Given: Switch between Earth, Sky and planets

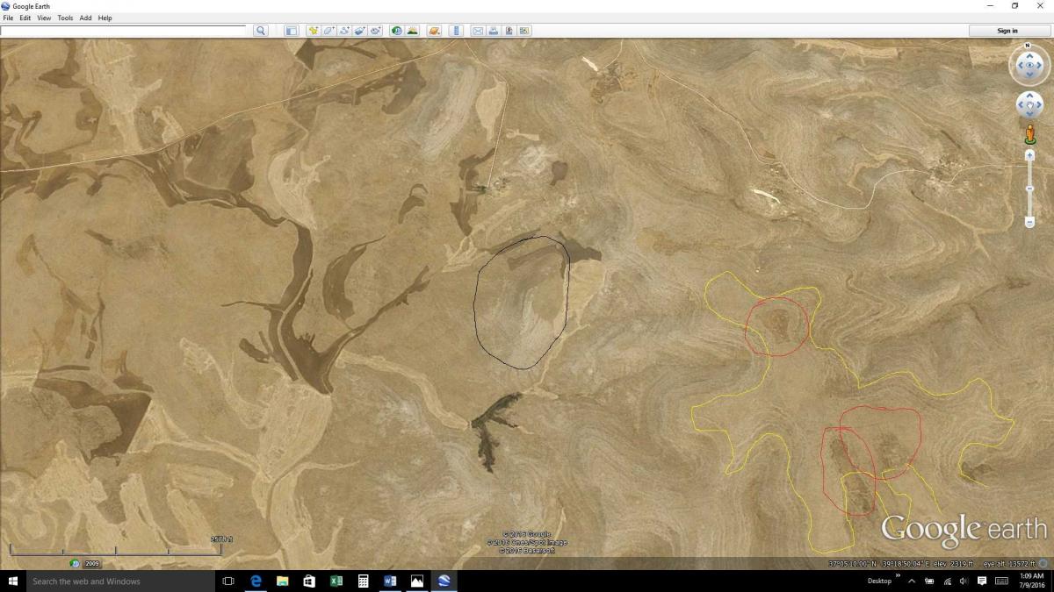Looking at the screenshot, I should [x=434, y=31].
